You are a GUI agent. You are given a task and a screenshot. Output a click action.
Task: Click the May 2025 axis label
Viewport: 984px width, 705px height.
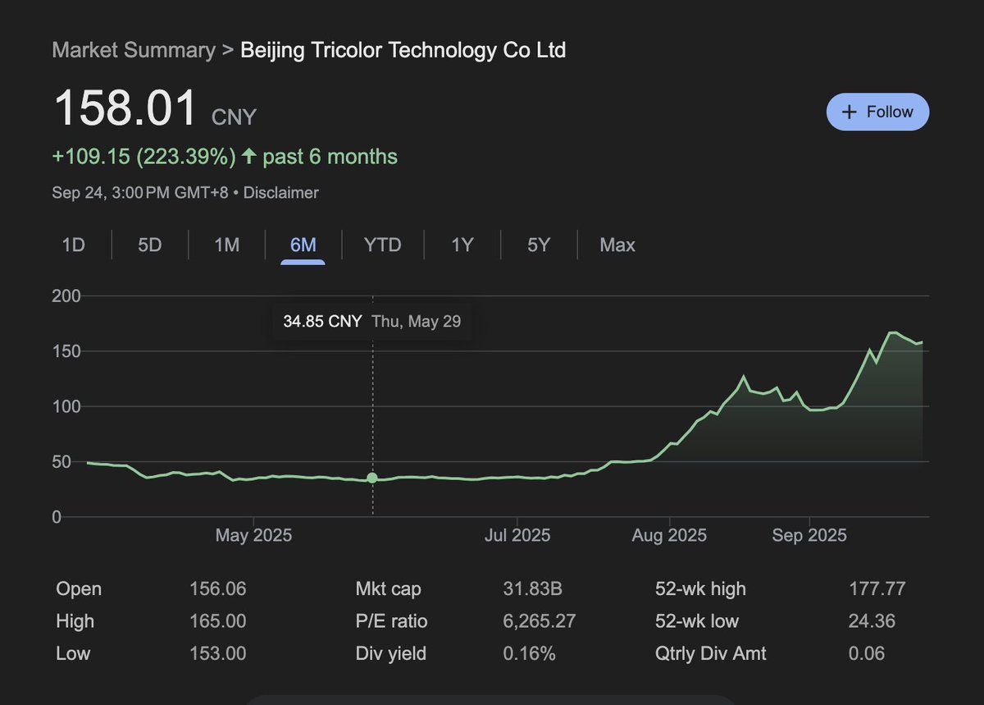pos(253,536)
